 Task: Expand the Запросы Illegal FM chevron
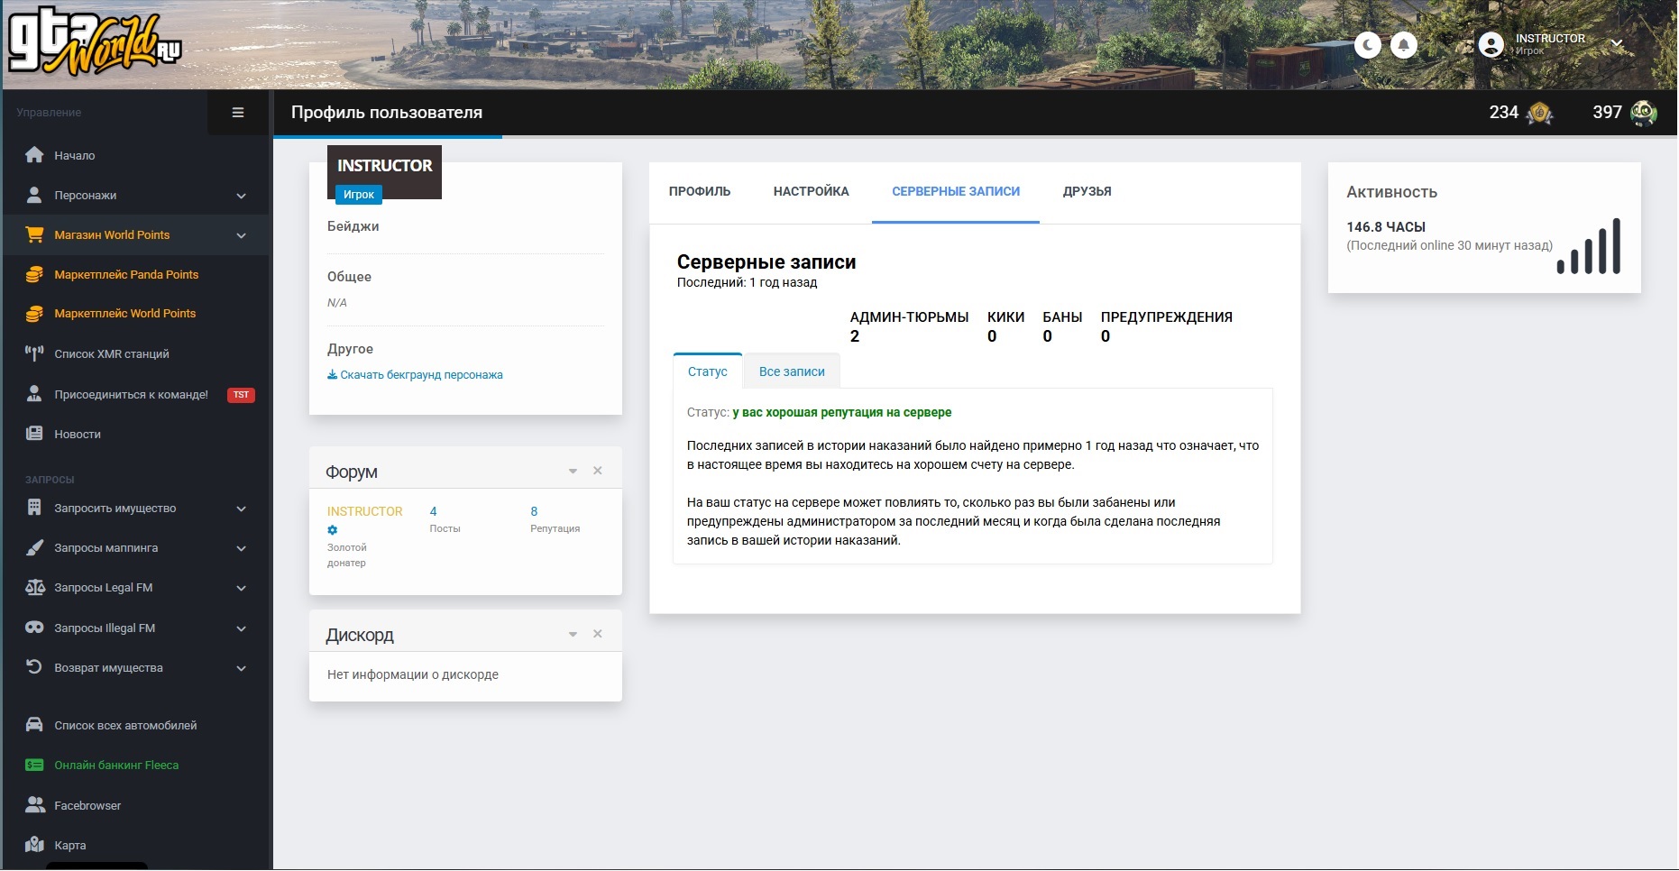pos(241,628)
